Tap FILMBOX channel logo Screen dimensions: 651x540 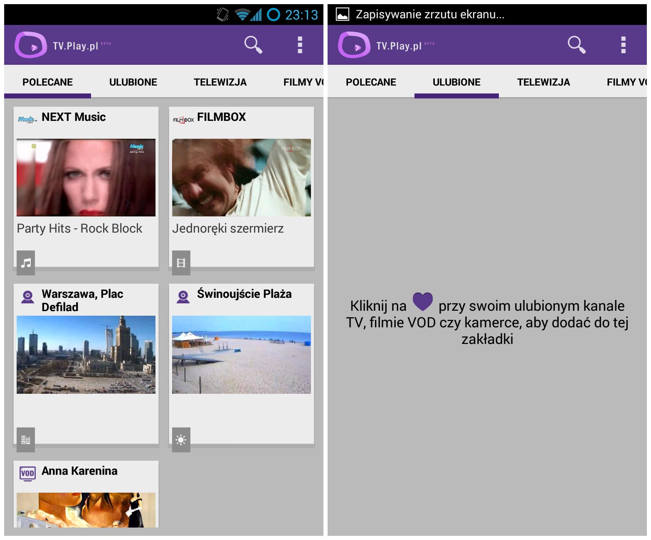183,120
